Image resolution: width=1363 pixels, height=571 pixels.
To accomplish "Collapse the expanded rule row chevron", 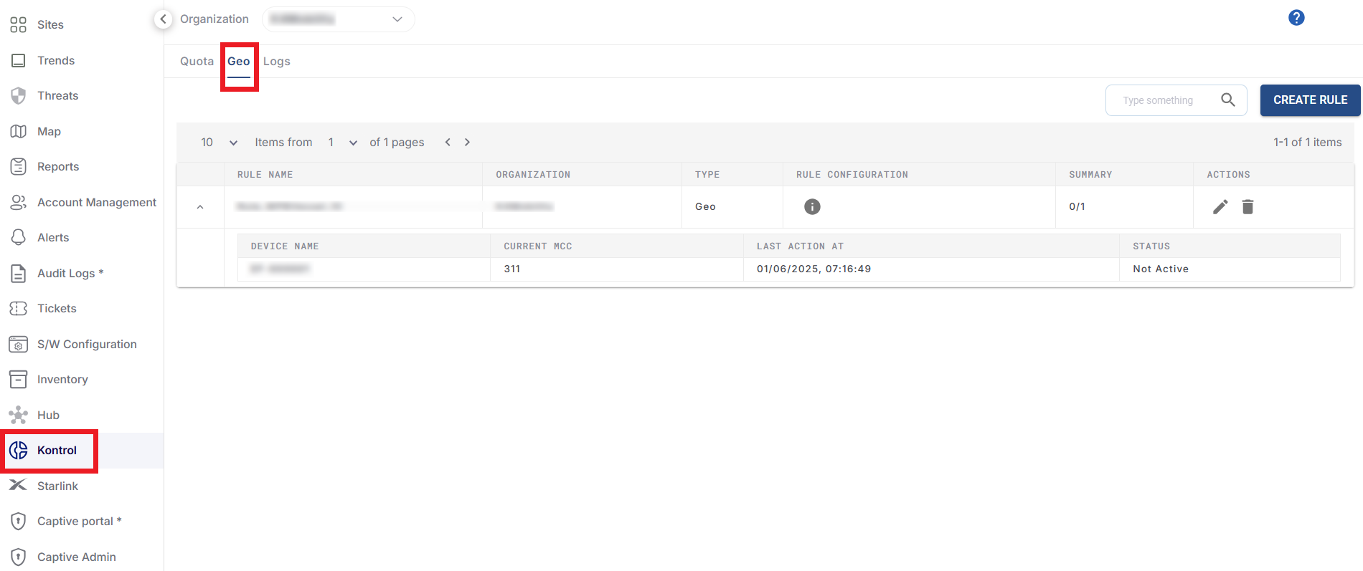I will coord(200,207).
